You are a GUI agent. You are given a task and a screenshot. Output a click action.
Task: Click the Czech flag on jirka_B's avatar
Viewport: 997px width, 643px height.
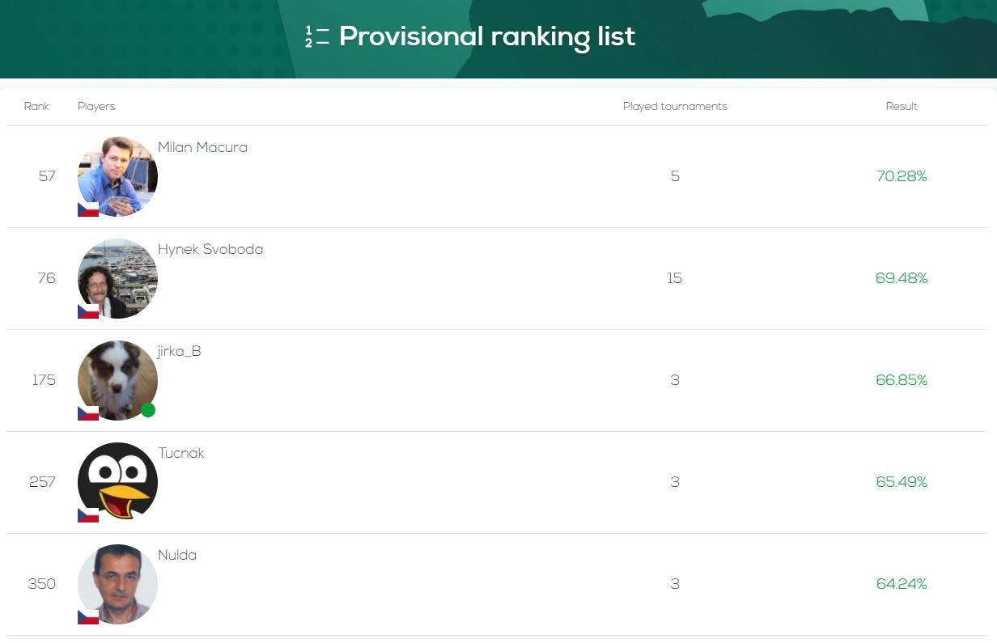pyautogui.click(x=88, y=413)
